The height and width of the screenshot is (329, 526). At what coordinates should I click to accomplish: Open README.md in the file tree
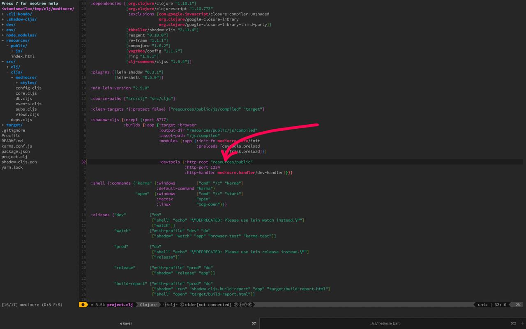point(12,141)
